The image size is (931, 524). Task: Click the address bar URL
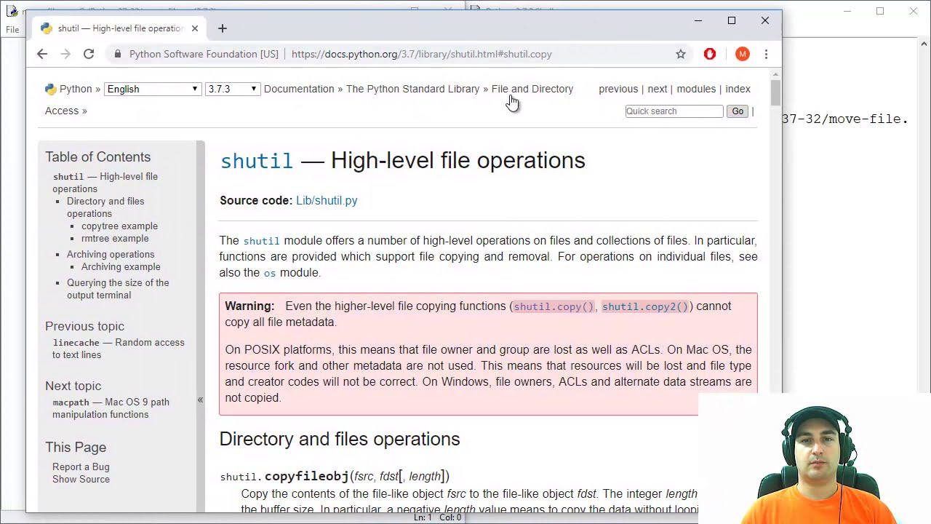pyautogui.click(x=422, y=54)
